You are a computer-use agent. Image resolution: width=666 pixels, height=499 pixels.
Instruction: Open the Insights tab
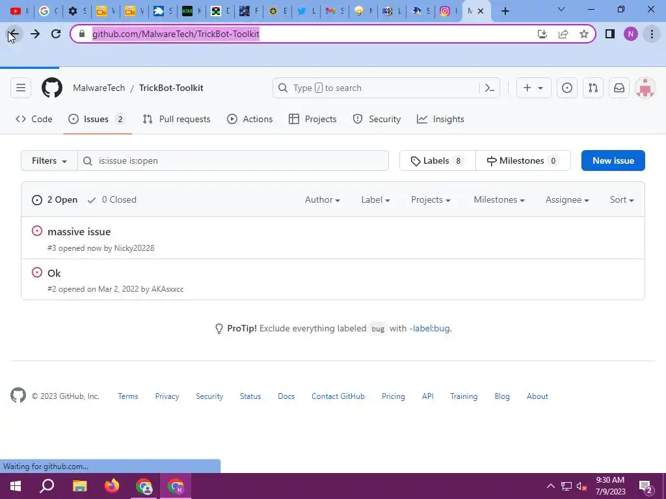pyautogui.click(x=440, y=120)
